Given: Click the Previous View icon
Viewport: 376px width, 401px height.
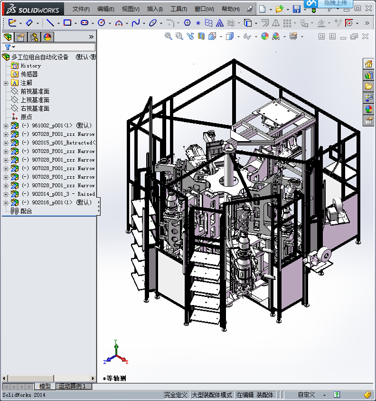Looking at the screenshot, I should [190, 36].
